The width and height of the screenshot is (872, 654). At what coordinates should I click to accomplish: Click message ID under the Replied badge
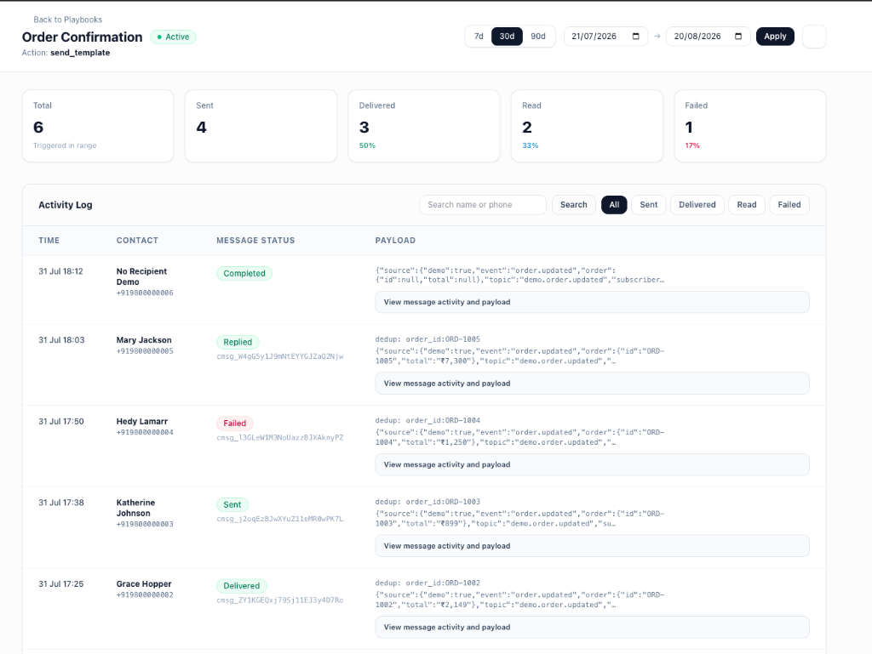pyautogui.click(x=279, y=356)
